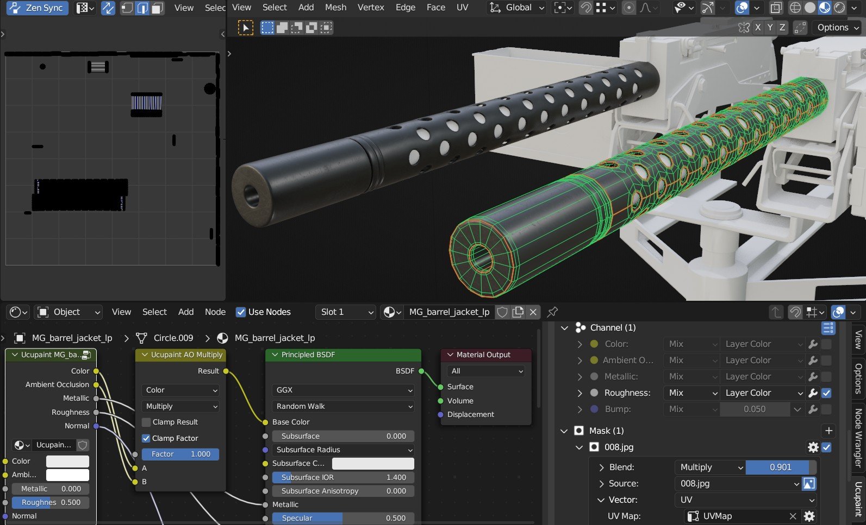Clear the UVMap field with X

click(x=793, y=516)
